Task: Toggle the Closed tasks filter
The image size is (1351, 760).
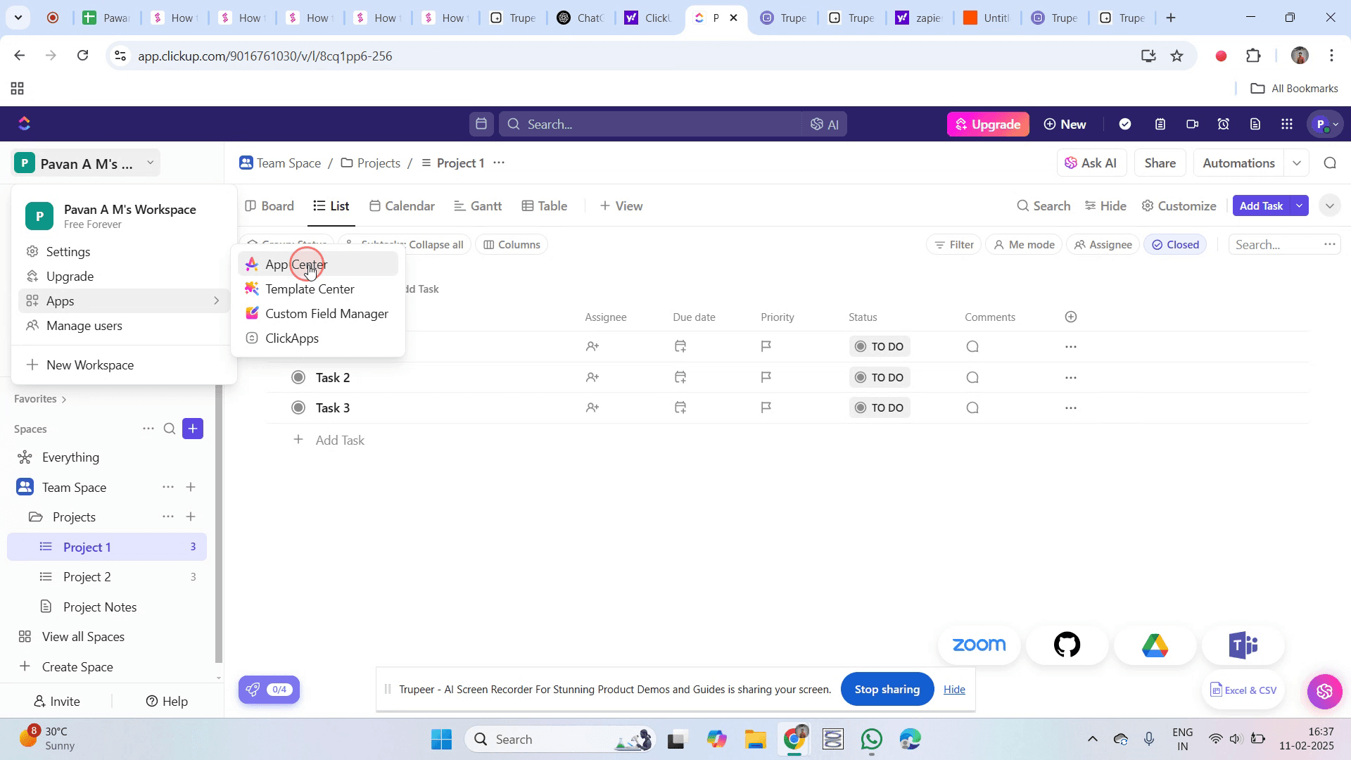Action: 1175,245
